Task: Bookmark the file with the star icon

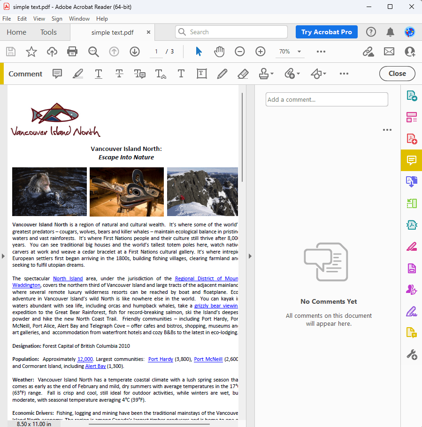Action: pyautogui.click(x=31, y=52)
